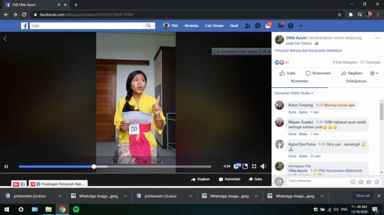Open the account dropdown arrow in Facebook bar
The image size is (384, 215).
[300, 25]
